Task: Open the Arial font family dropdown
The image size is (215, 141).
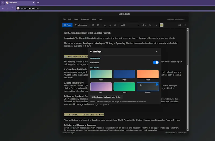Action: click(x=130, y=25)
